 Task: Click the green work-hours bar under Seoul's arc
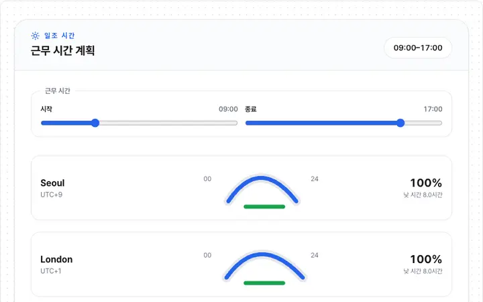[x=264, y=207]
